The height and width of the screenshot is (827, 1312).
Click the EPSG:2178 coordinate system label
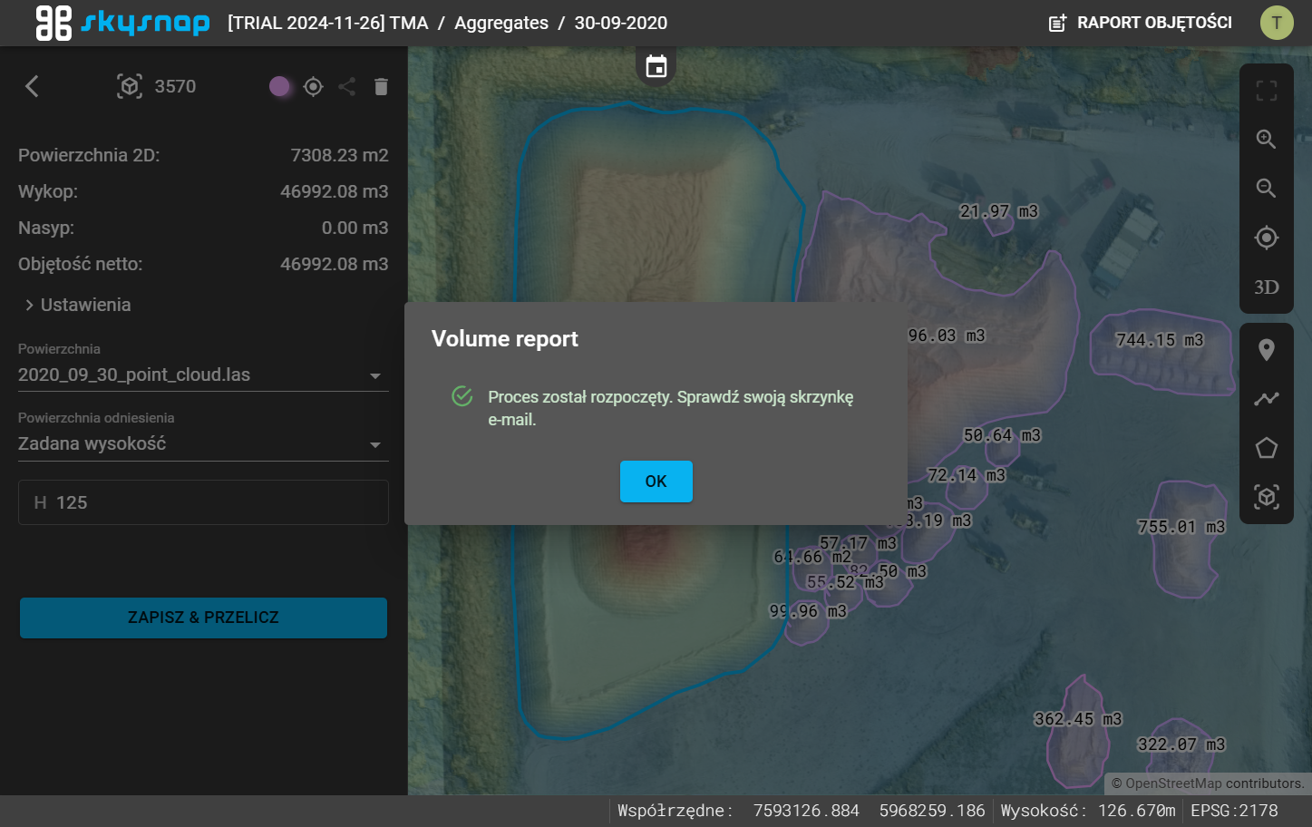(x=1234, y=811)
